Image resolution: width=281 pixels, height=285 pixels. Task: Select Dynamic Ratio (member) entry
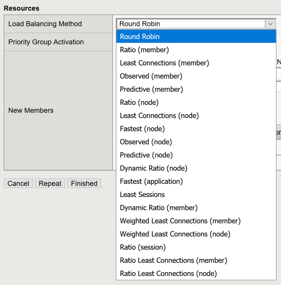coord(159,207)
